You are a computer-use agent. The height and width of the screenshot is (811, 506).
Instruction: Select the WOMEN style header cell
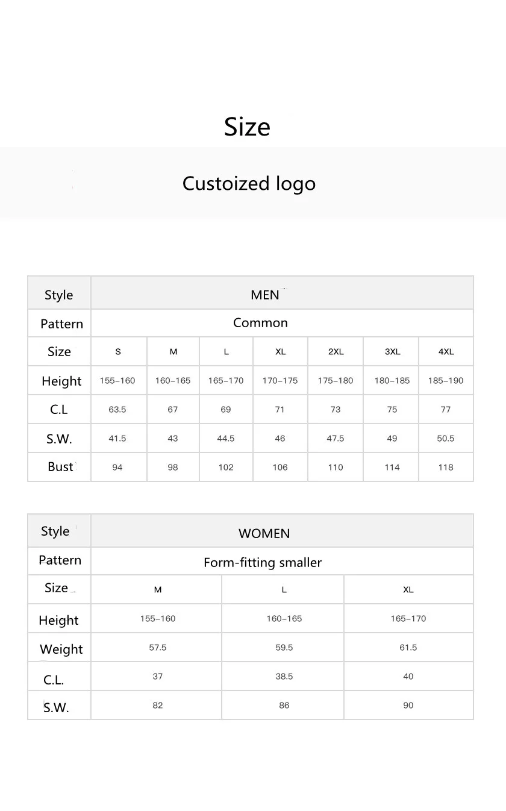[x=264, y=533]
